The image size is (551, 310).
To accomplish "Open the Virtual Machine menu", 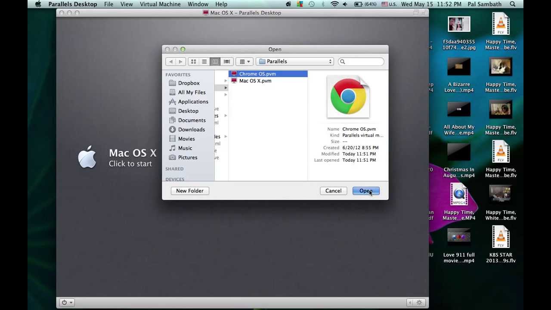I will pyautogui.click(x=160, y=4).
